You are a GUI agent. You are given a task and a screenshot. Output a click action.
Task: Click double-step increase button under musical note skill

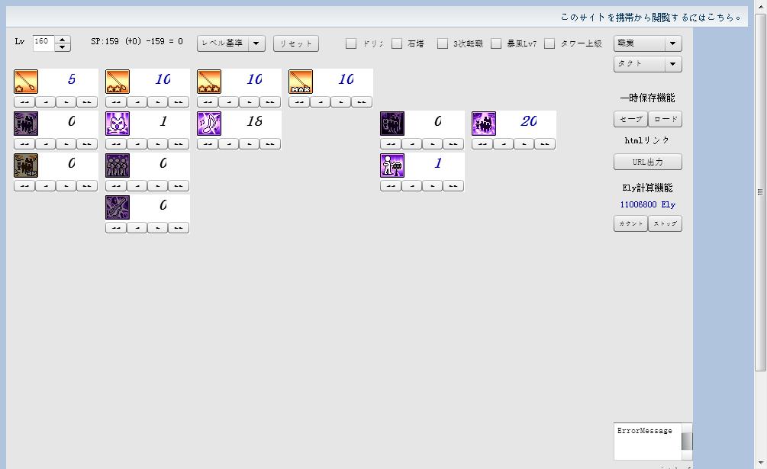pyautogui.click(x=270, y=143)
